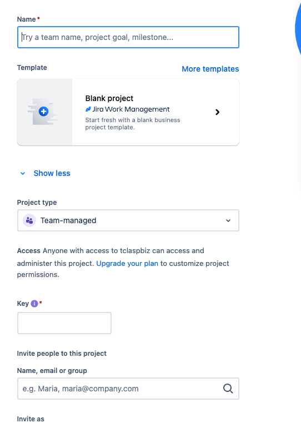This screenshot has width=301, height=423.
Task: Open the Upgrade your plan link
Action: click(127, 263)
